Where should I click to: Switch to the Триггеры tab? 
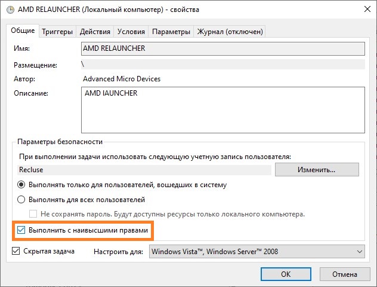(57, 32)
